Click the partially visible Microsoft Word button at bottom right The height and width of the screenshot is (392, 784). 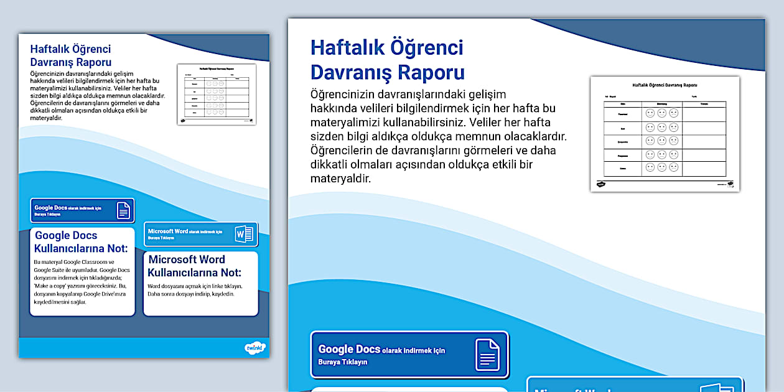click(635, 385)
